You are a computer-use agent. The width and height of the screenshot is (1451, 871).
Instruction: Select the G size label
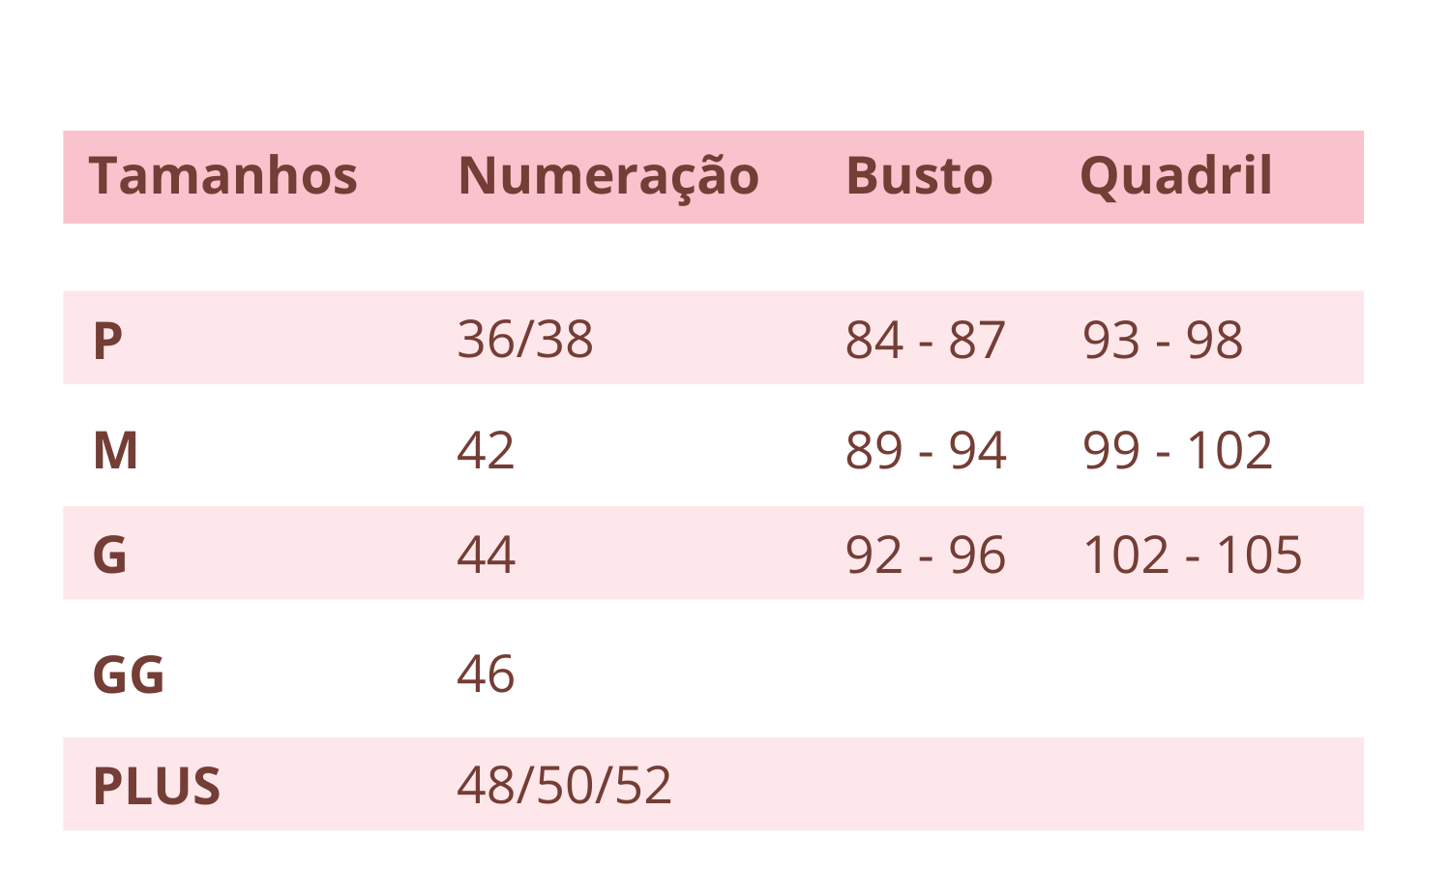109,556
